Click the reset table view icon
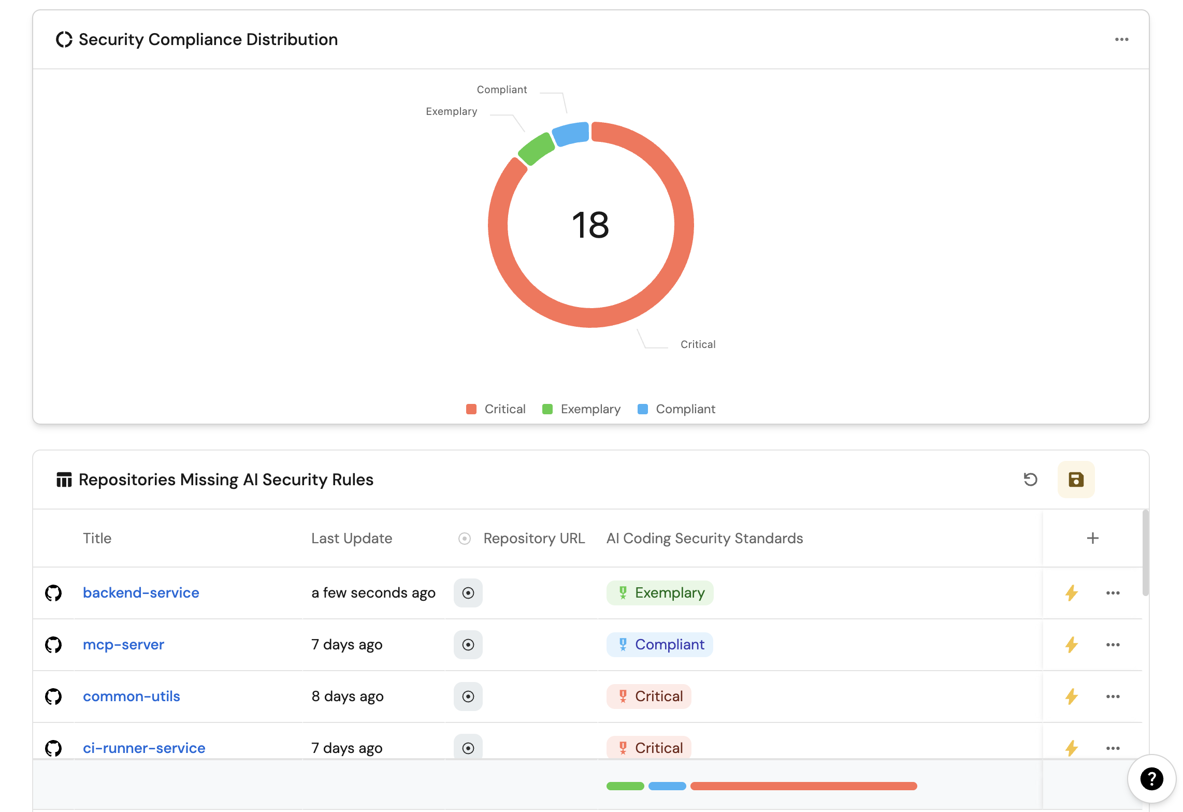1183x812 pixels. pyautogui.click(x=1030, y=480)
